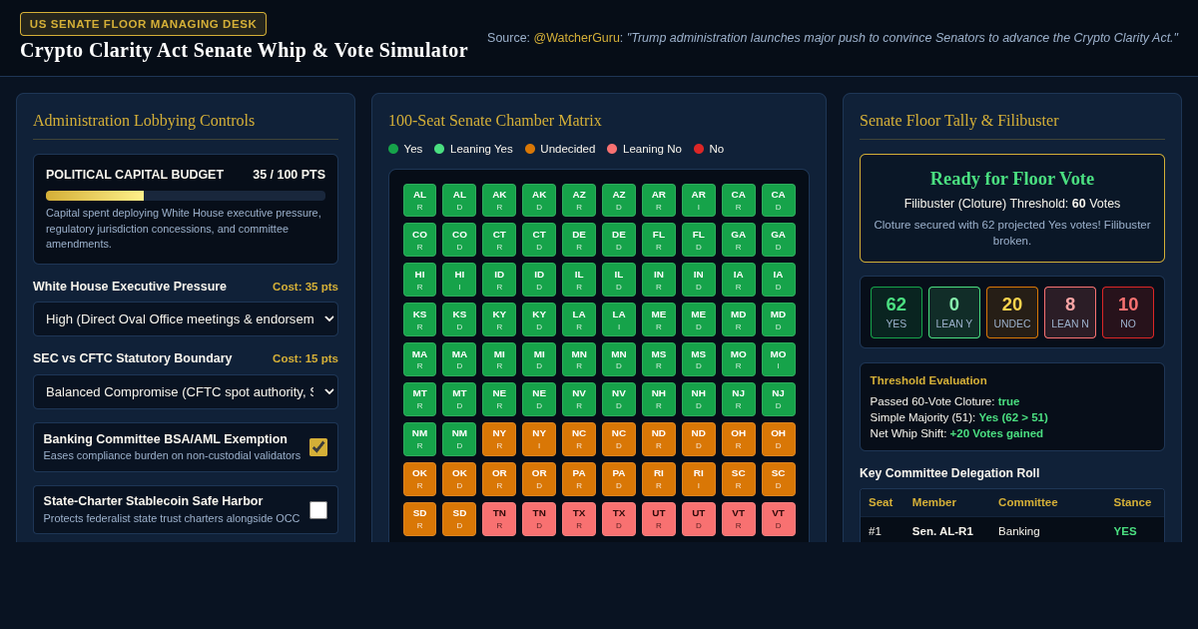The width and height of the screenshot is (1198, 629).
Task: Select the leaning-no TX Democrat seat tile
Action: pyautogui.click(x=619, y=519)
